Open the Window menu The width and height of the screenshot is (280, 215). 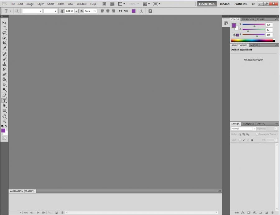coord(82,4)
